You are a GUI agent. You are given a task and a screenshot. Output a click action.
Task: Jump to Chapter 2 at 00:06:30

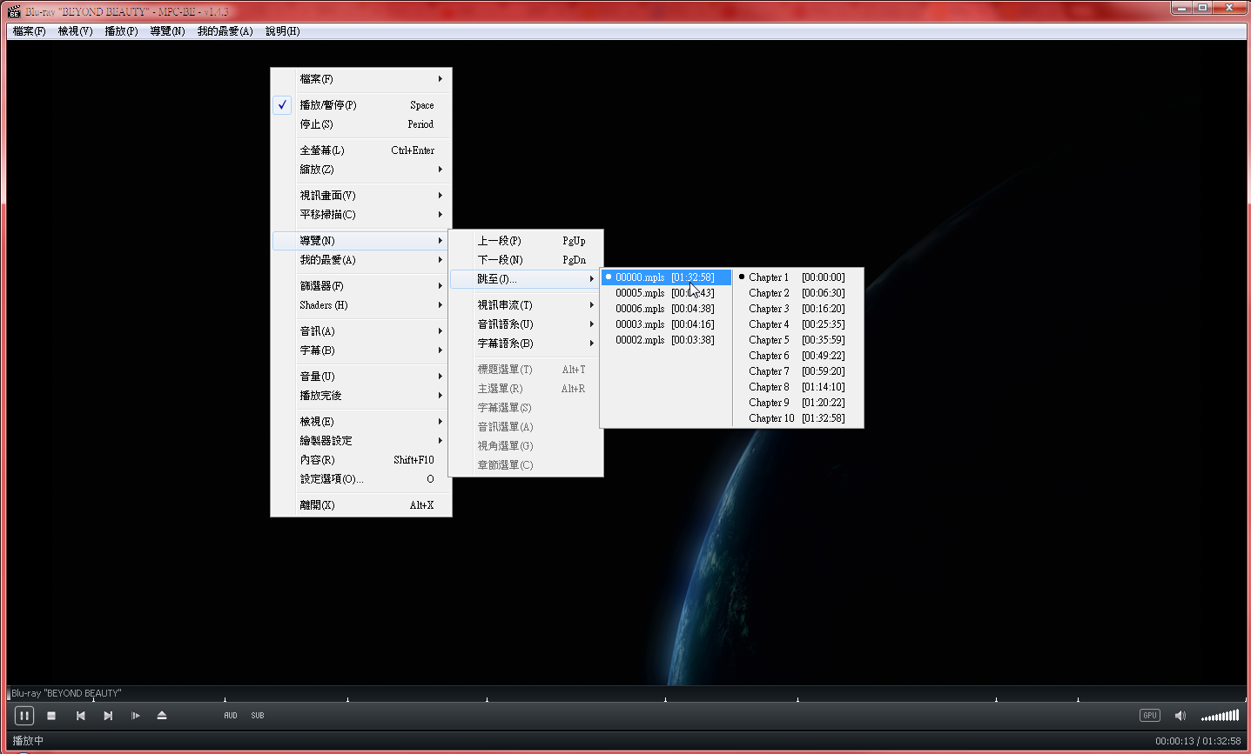click(x=798, y=293)
